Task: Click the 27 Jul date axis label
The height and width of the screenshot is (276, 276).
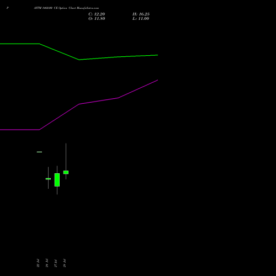Action: [x=56, y=263]
